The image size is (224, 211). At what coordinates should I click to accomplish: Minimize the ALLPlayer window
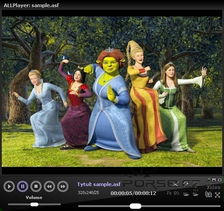pos(214,180)
